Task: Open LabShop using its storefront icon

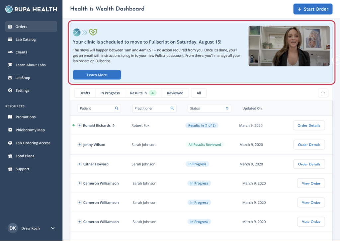Action: coord(10,78)
